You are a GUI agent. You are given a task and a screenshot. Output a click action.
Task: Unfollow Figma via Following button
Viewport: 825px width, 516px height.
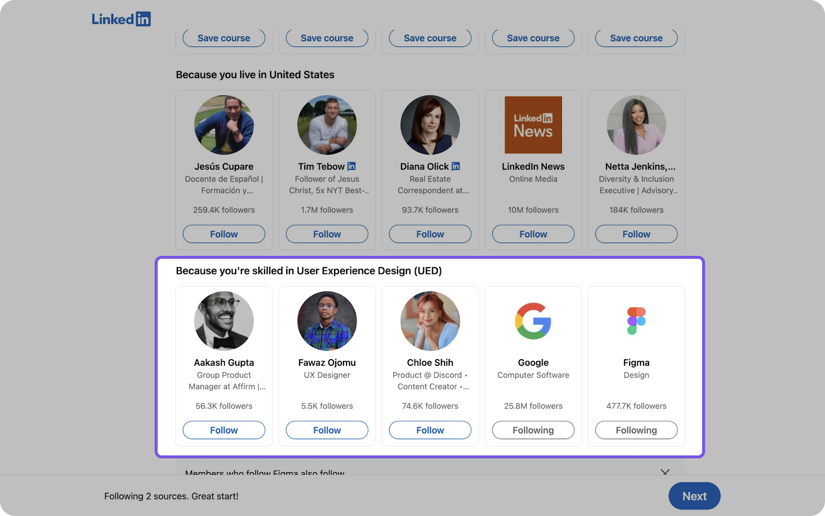coord(636,430)
